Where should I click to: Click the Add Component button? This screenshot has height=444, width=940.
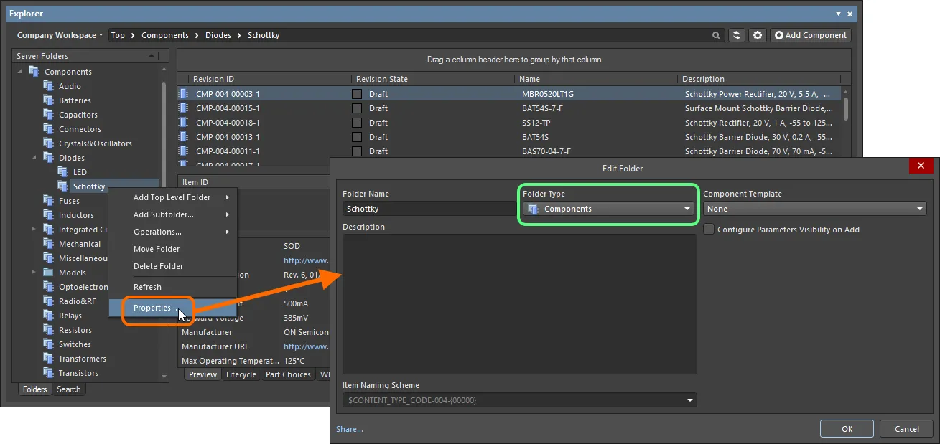tap(811, 35)
